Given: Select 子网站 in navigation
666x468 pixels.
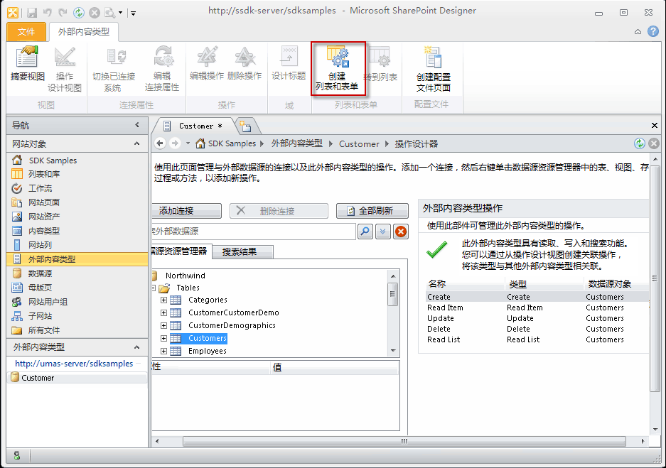Looking at the screenshot, I should (x=41, y=316).
